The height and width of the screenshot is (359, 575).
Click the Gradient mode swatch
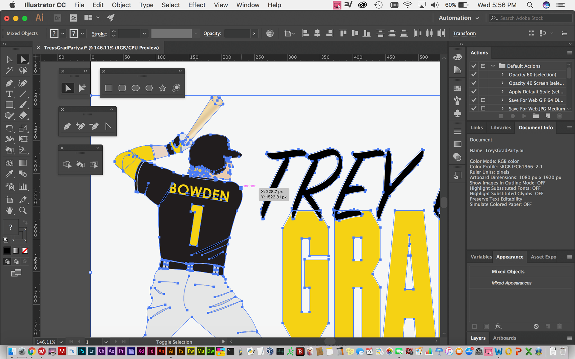click(16, 251)
